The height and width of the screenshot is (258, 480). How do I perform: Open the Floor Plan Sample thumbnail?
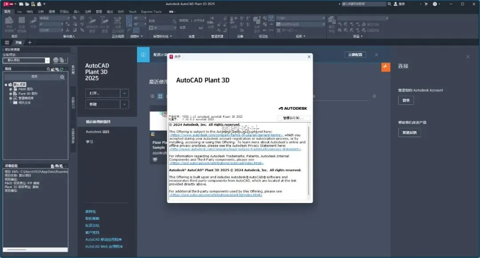coord(158,121)
